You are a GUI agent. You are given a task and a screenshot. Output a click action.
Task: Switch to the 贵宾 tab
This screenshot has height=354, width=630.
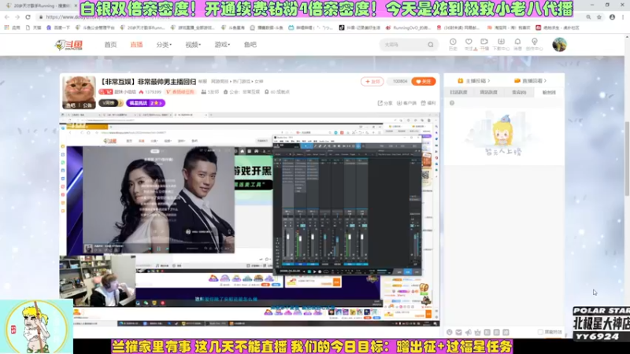pyautogui.click(x=519, y=92)
